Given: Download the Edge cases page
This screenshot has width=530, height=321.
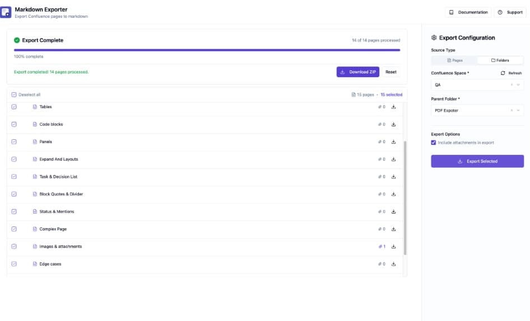Looking at the screenshot, I should [393, 264].
